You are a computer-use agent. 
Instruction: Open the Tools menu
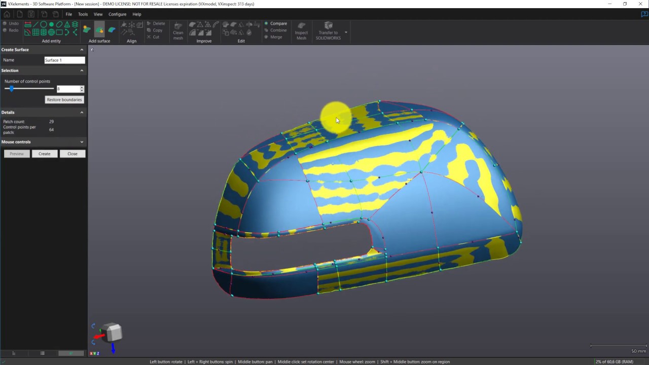(x=83, y=14)
